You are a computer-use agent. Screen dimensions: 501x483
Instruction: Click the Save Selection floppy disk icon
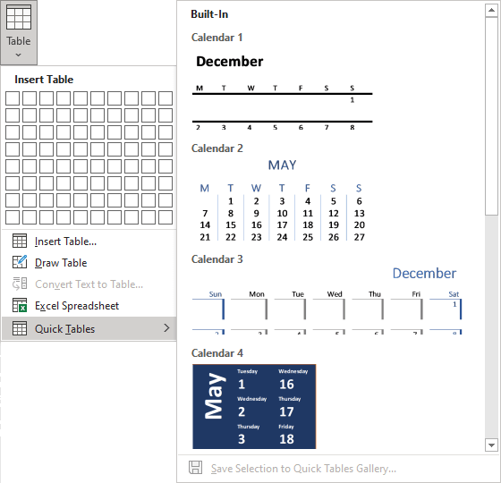pyautogui.click(x=196, y=467)
